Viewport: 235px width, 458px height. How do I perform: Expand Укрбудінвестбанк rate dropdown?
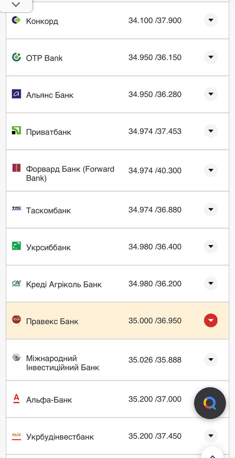pyautogui.click(x=211, y=436)
